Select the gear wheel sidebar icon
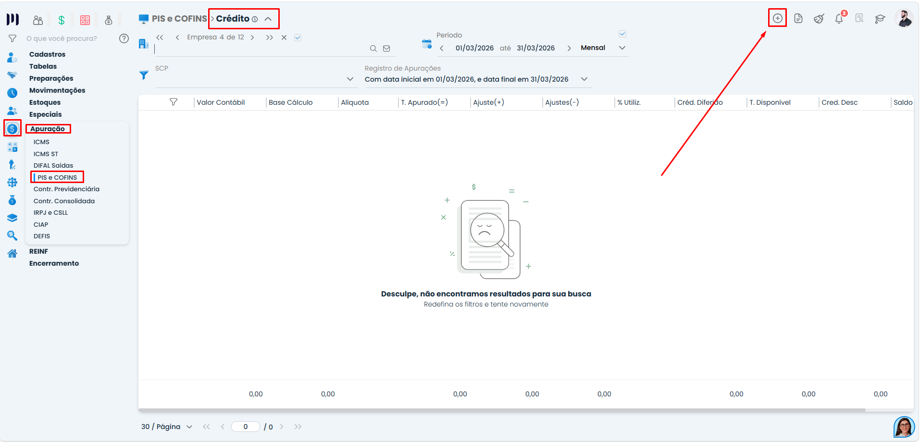 click(x=12, y=182)
